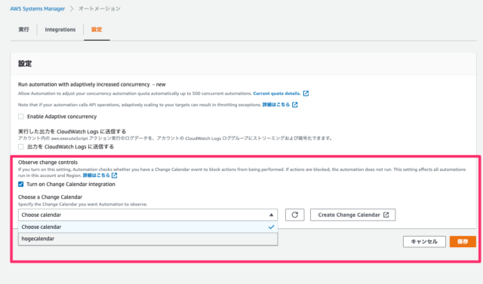Select the Choose calendar option in the list

coord(148,227)
